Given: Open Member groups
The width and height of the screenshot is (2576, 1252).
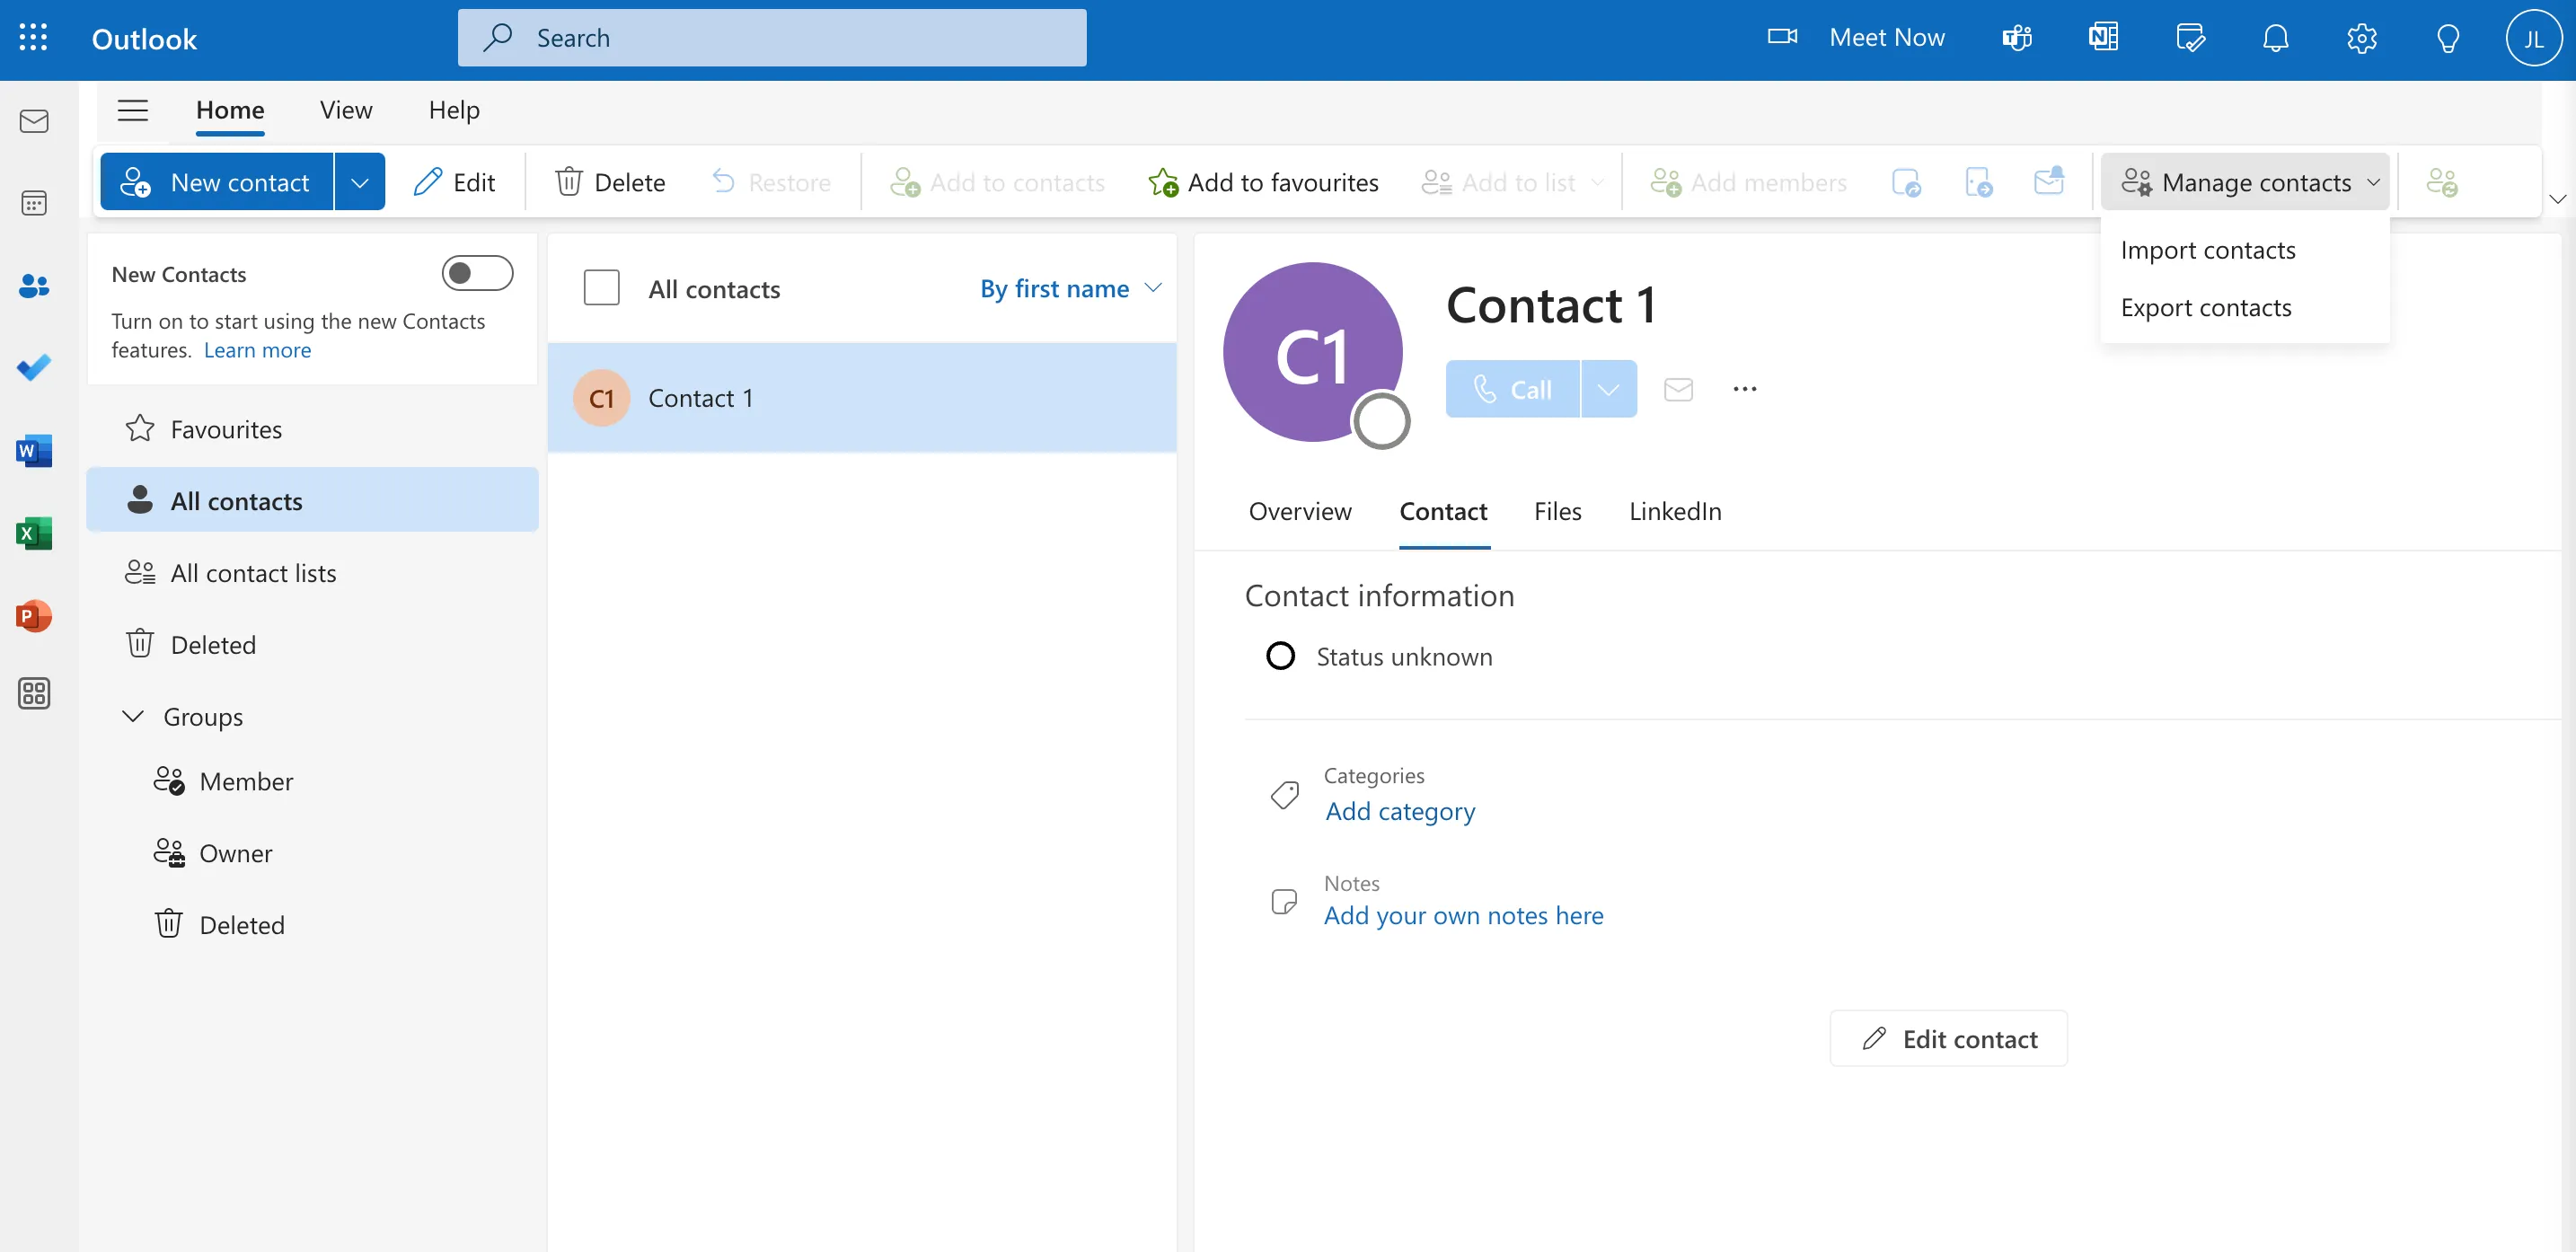Looking at the screenshot, I should 312,781.
